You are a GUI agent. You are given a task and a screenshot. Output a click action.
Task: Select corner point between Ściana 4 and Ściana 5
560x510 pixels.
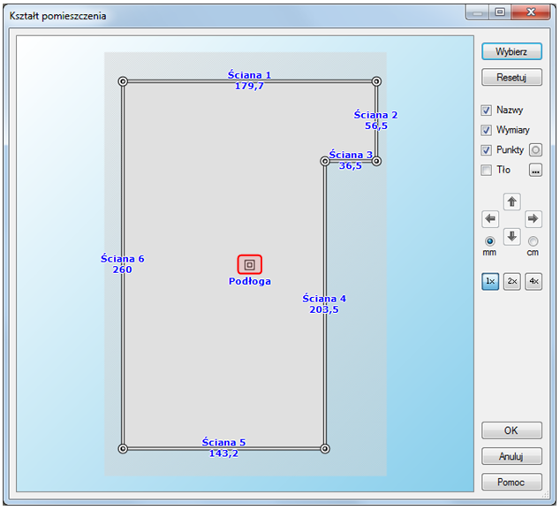(325, 448)
